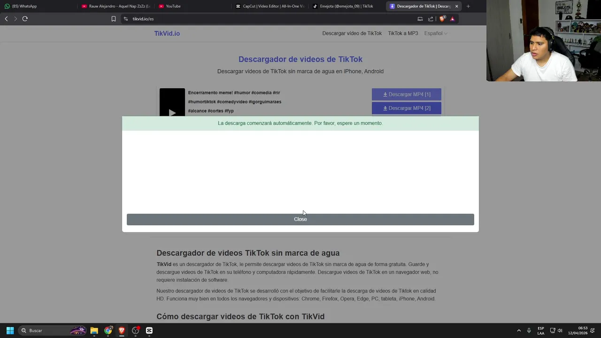Image resolution: width=601 pixels, height=338 pixels.
Task: Focus the tikvid.io/es address bar
Action: tap(272, 19)
